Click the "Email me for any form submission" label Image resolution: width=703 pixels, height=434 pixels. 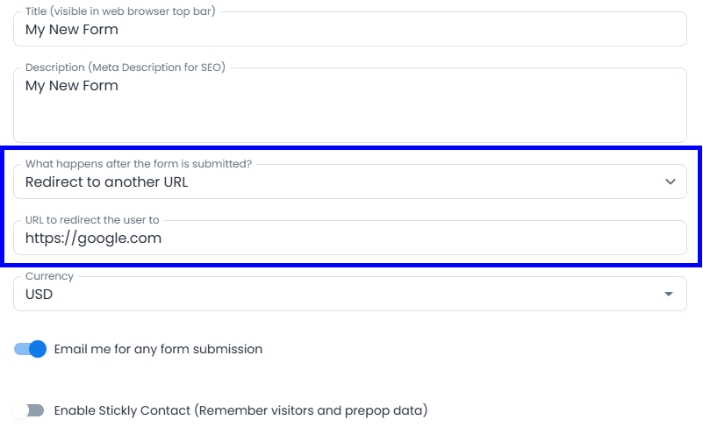click(158, 349)
